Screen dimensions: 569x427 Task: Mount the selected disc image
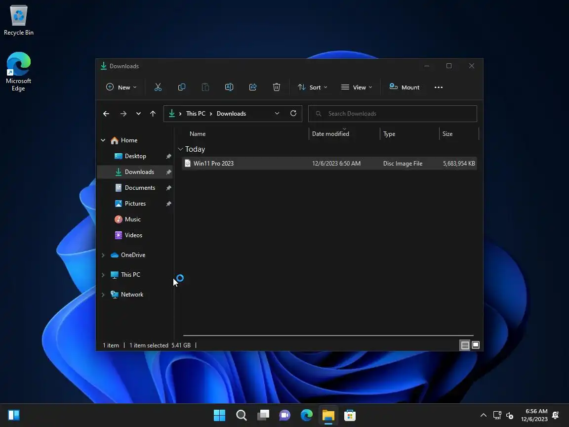click(x=405, y=87)
